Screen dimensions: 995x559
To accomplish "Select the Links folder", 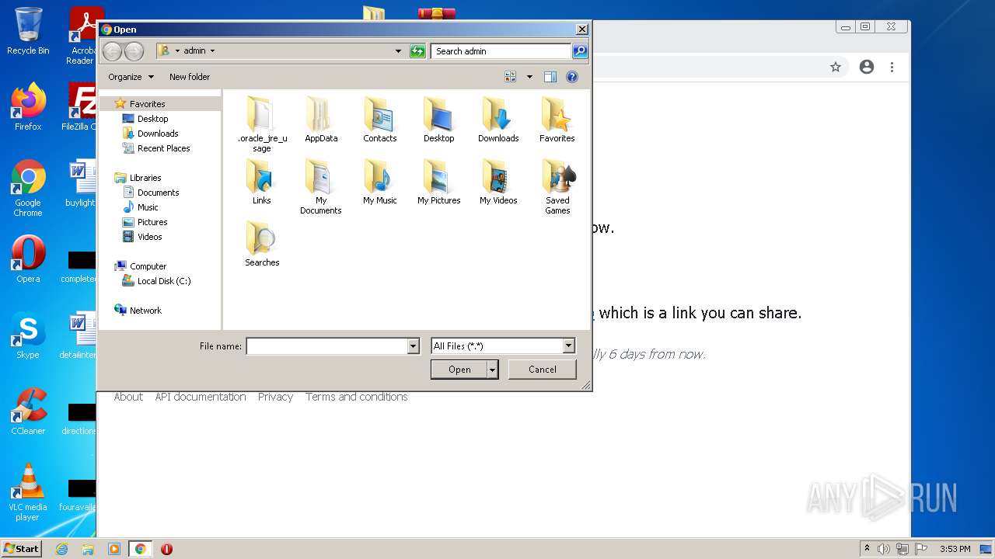I will click(262, 182).
